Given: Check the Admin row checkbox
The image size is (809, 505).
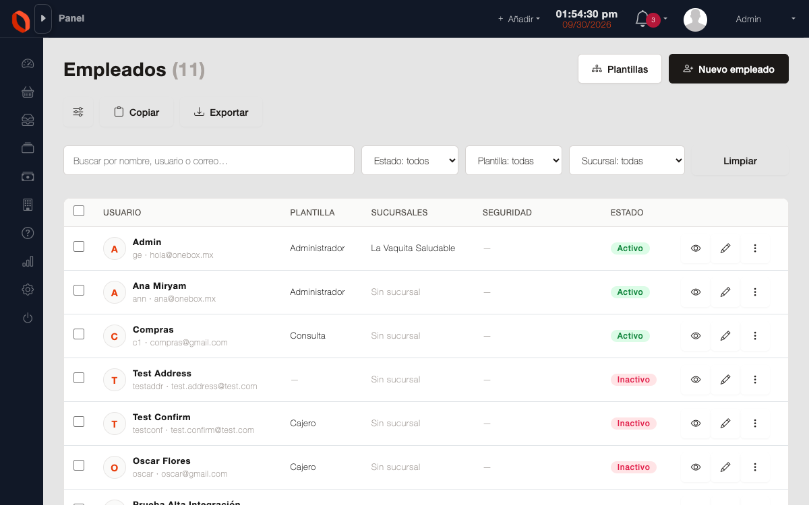Looking at the screenshot, I should (x=79, y=246).
